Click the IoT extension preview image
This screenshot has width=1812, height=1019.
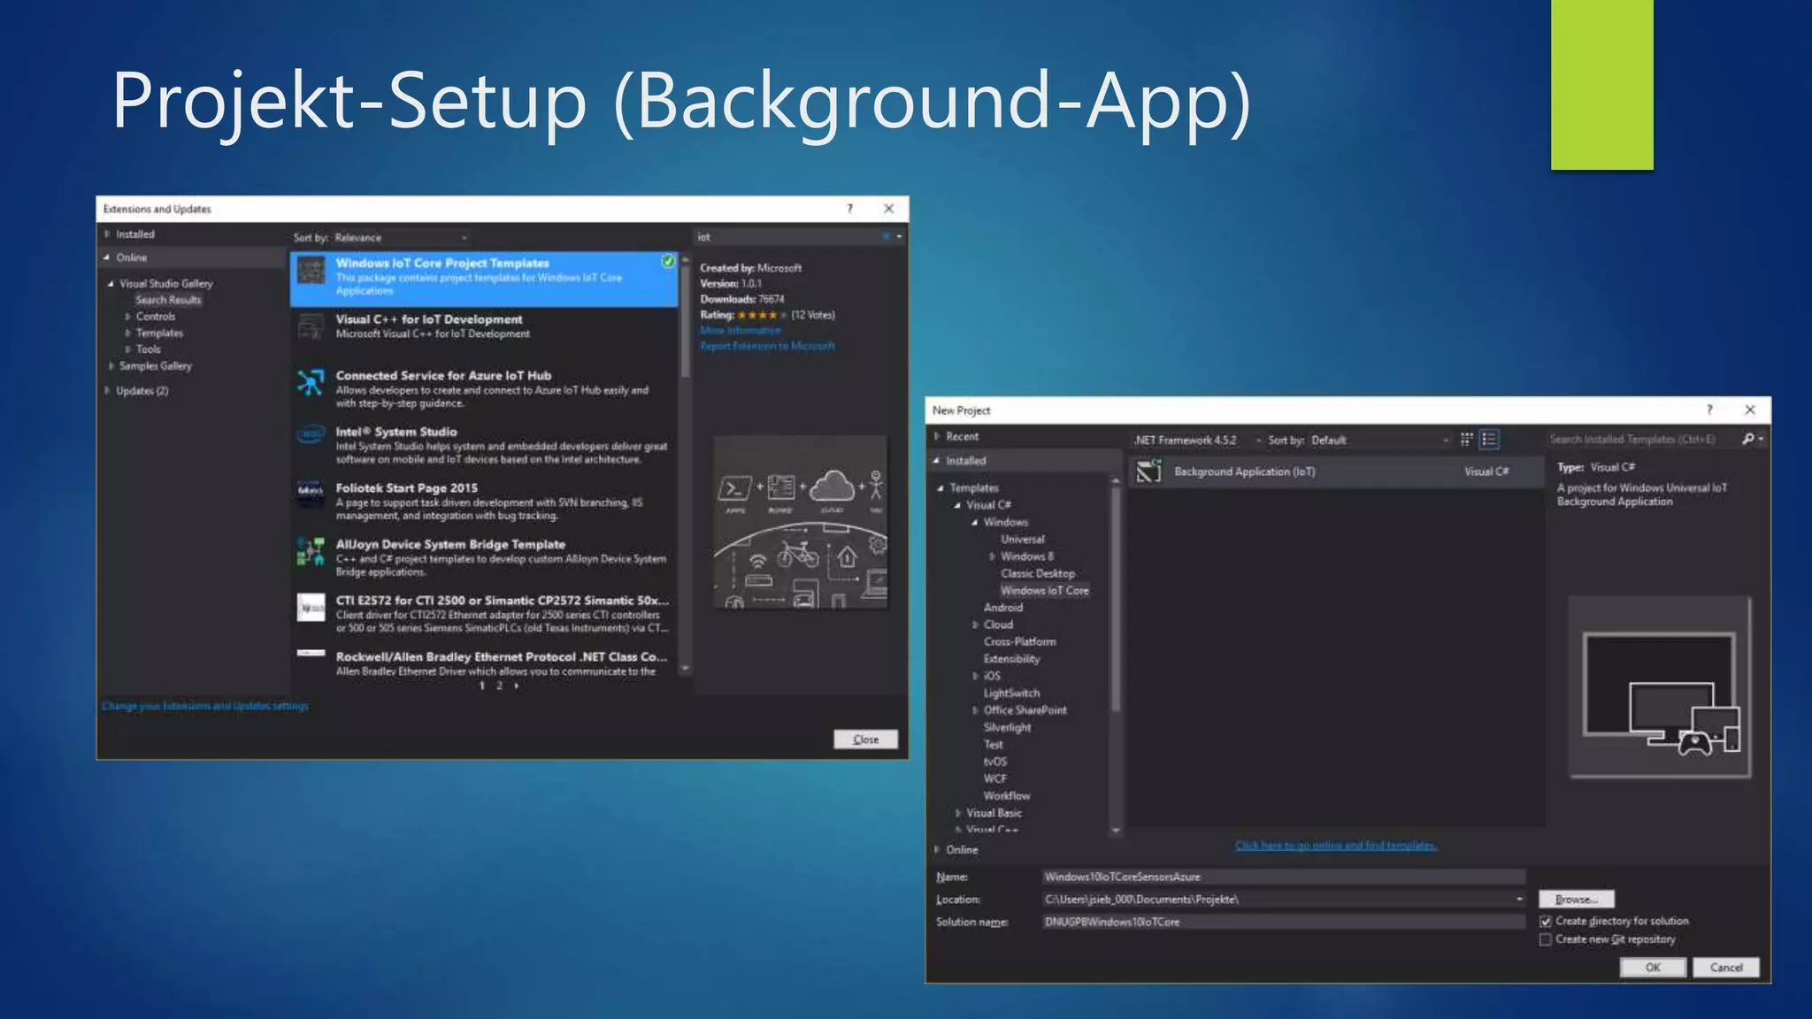click(801, 522)
